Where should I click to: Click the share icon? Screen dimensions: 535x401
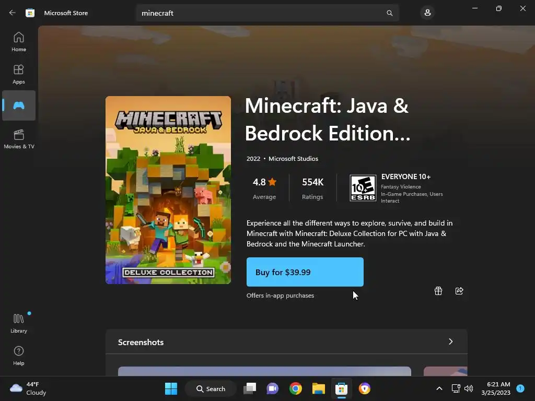click(459, 291)
